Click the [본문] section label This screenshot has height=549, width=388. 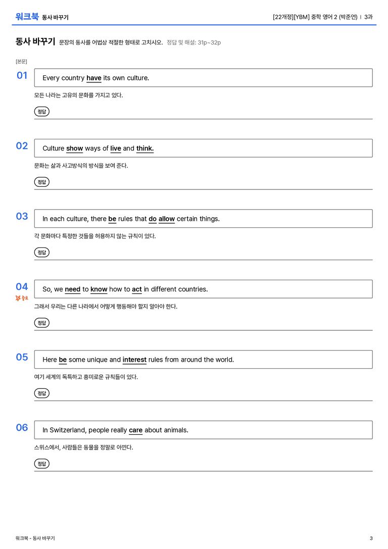click(x=21, y=61)
